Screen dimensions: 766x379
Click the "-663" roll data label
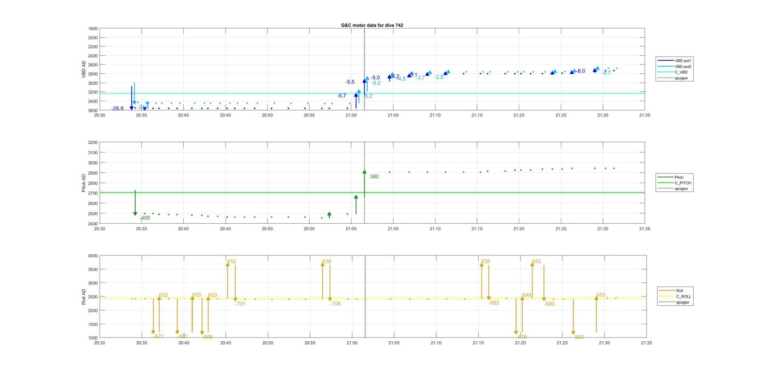click(x=578, y=337)
